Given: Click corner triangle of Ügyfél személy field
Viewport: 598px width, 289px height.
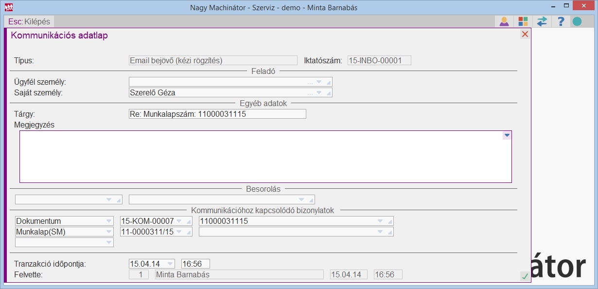Looking at the screenshot, I should click(x=329, y=82).
